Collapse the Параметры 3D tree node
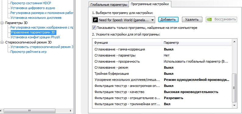This screenshot has width=242, height=114. [2, 23]
